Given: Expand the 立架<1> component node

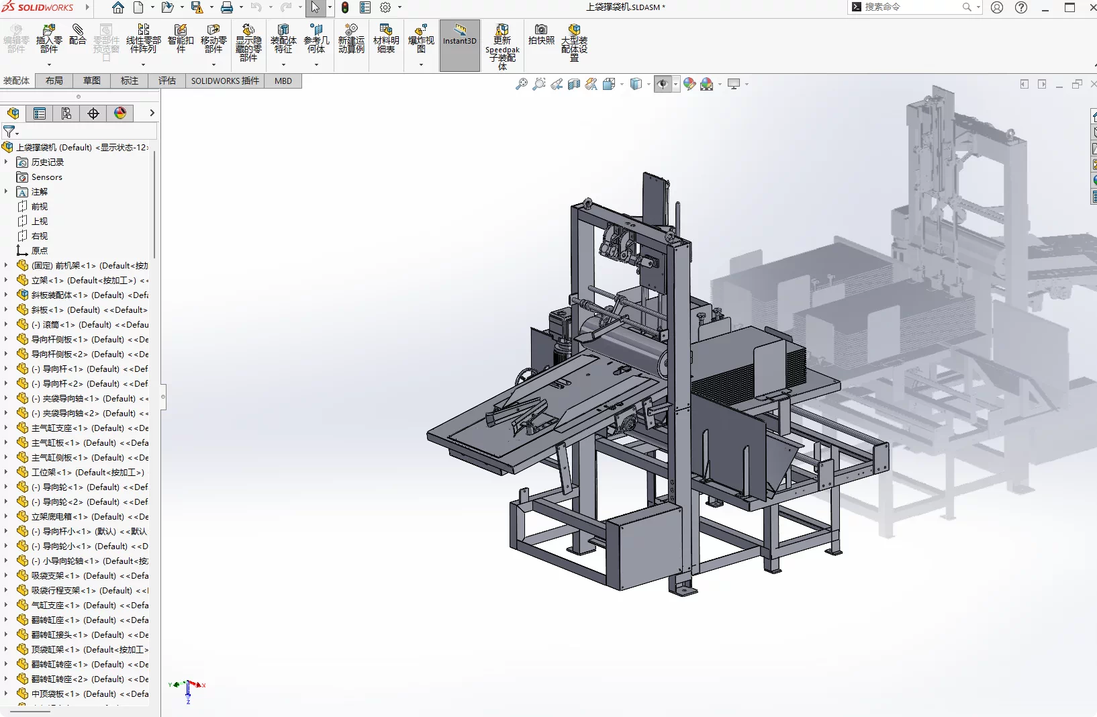Looking at the screenshot, I should click(x=6, y=281).
